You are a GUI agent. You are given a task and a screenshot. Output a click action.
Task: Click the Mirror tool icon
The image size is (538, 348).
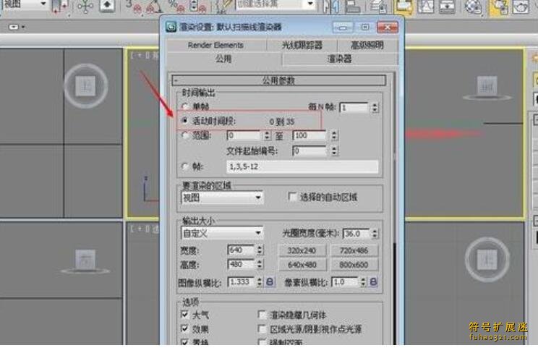tap(330, 7)
